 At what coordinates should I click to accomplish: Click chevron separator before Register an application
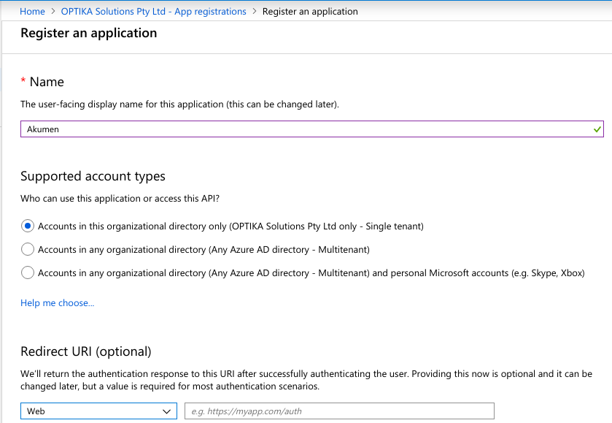[254, 12]
